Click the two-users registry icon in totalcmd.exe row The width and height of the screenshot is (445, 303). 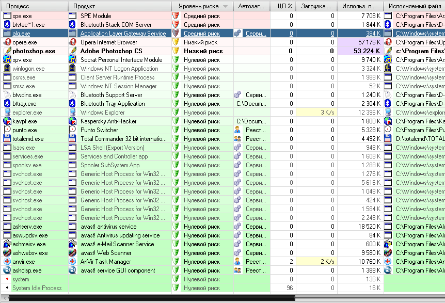(x=237, y=139)
